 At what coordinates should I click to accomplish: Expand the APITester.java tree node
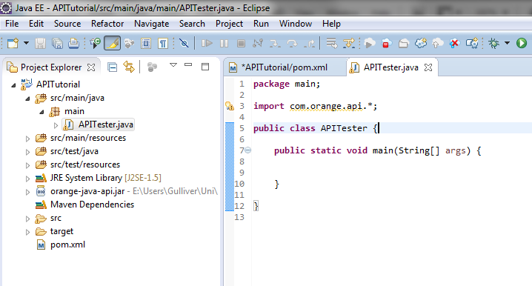(x=56, y=125)
